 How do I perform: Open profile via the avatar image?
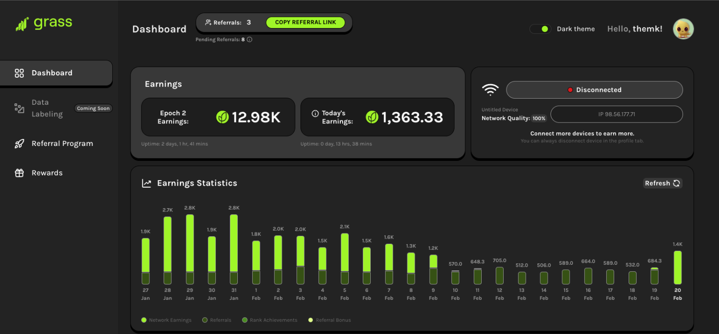click(683, 29)
